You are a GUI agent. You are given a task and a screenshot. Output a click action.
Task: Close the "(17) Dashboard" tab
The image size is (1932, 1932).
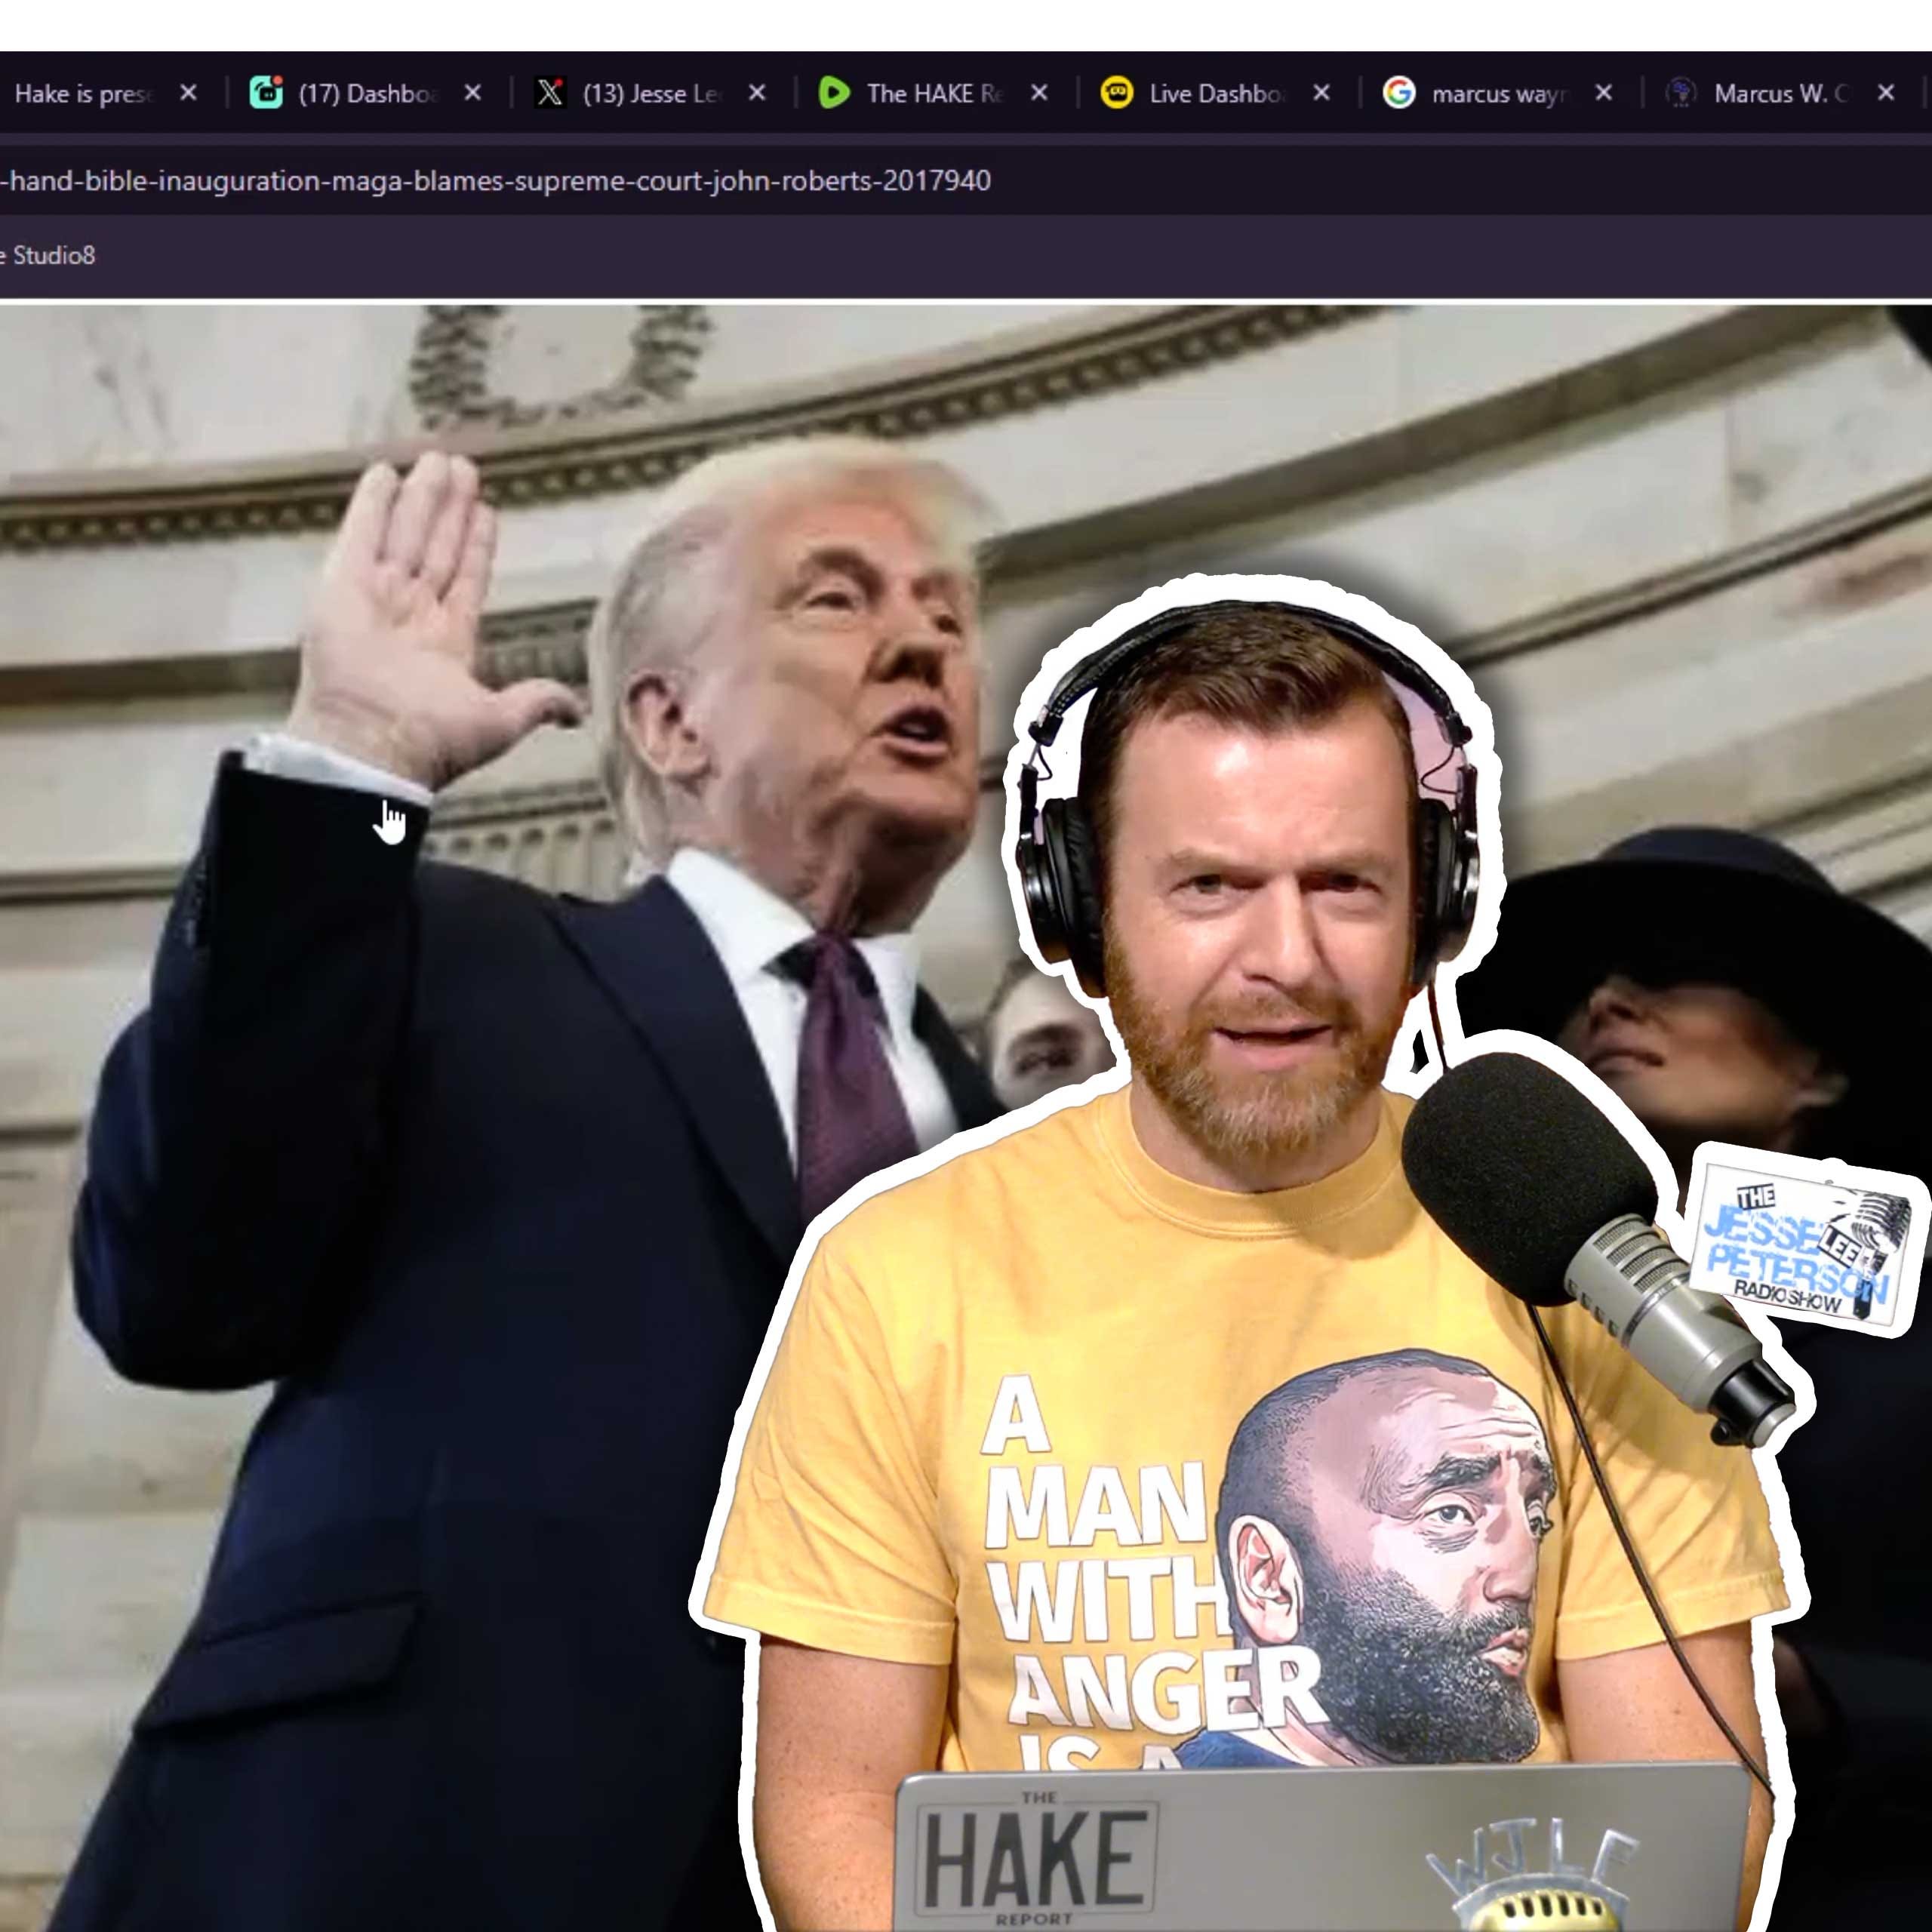click(x=473, y=93)
